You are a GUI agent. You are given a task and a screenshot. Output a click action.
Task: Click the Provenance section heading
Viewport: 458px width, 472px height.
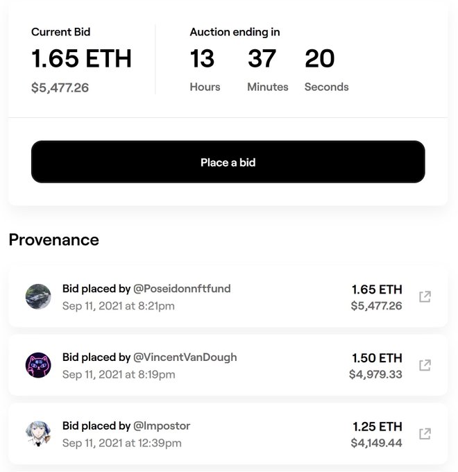[53, 240]
